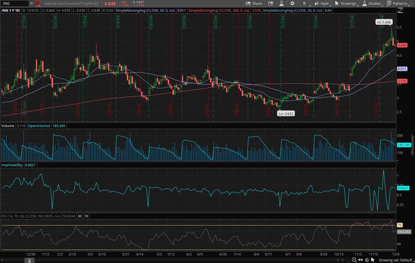Click the Share button

tap(254, 3)
